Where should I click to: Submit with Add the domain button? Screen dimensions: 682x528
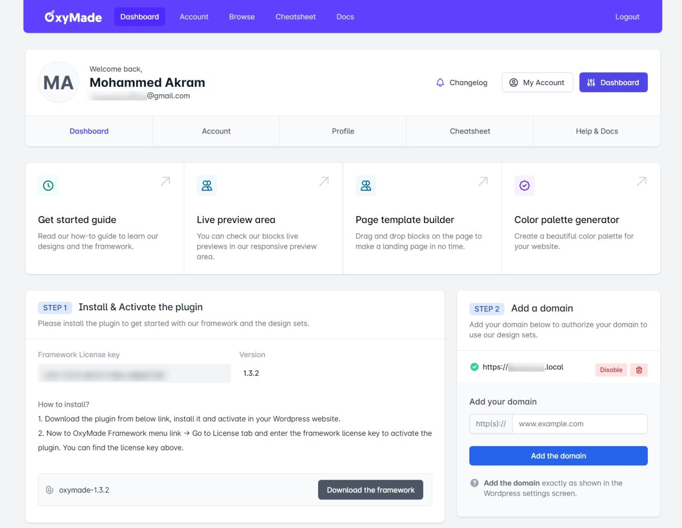[558, 456]
